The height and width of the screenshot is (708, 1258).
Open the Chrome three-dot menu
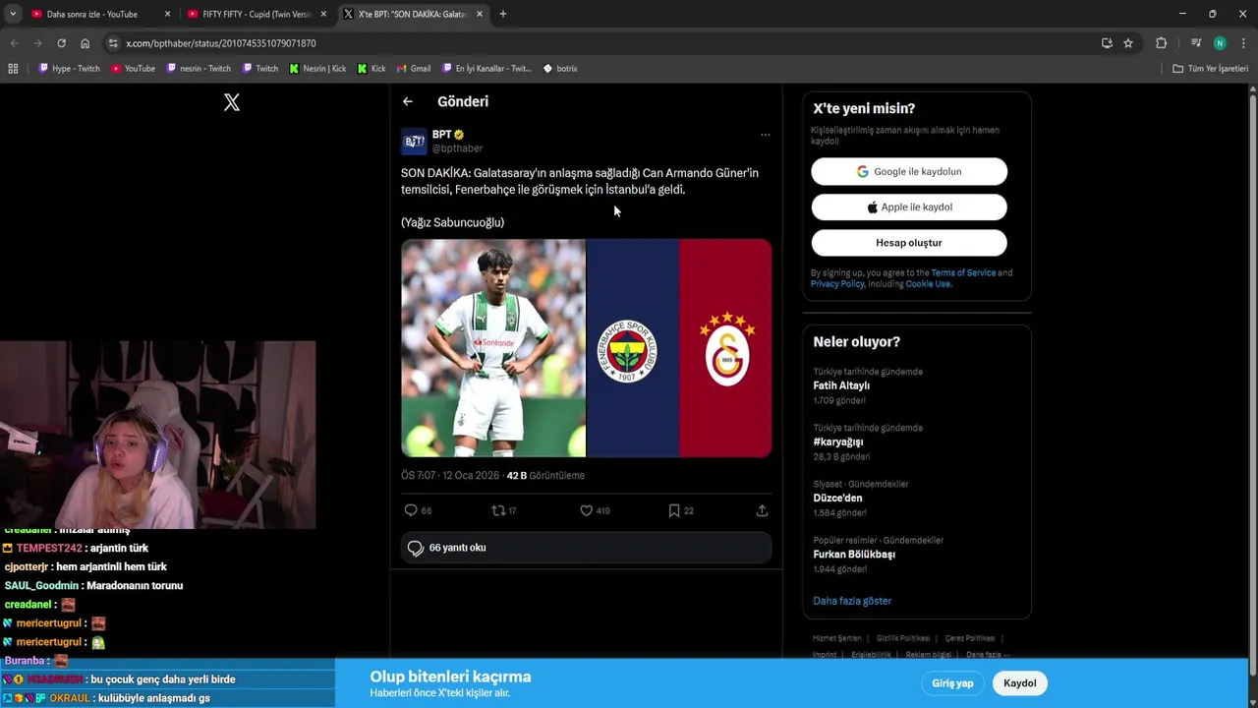(x=1243, y=43)
